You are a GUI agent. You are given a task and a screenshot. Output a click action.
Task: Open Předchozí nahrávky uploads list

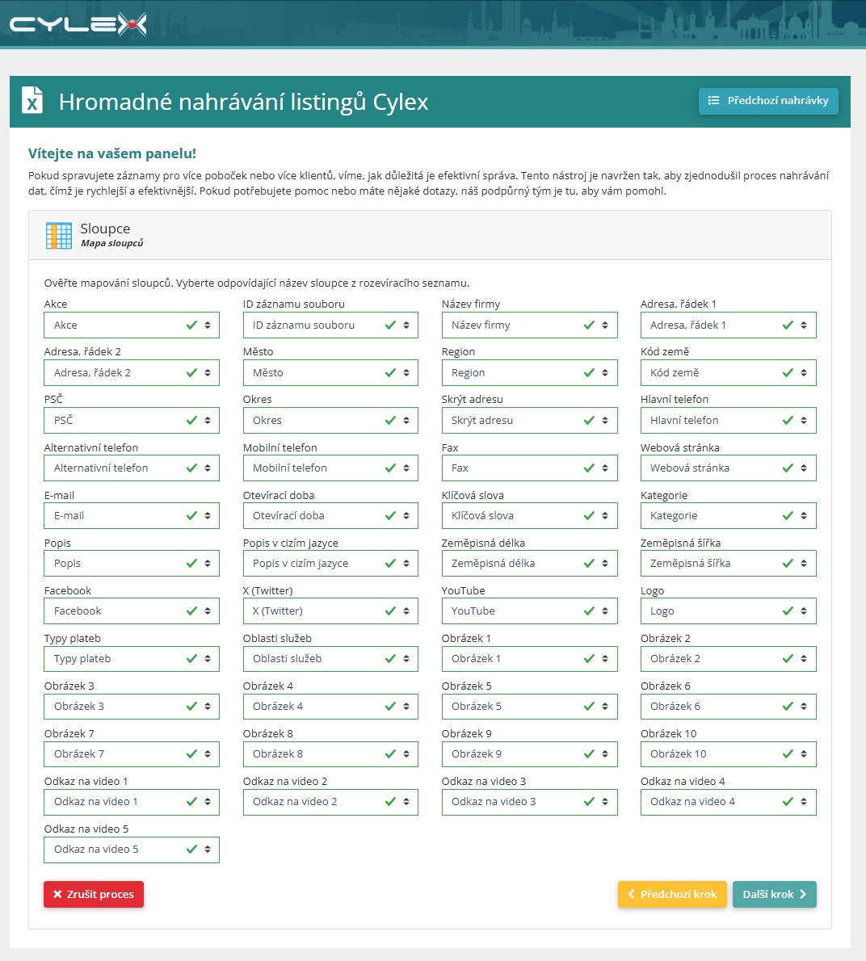[x=768, y=101]
